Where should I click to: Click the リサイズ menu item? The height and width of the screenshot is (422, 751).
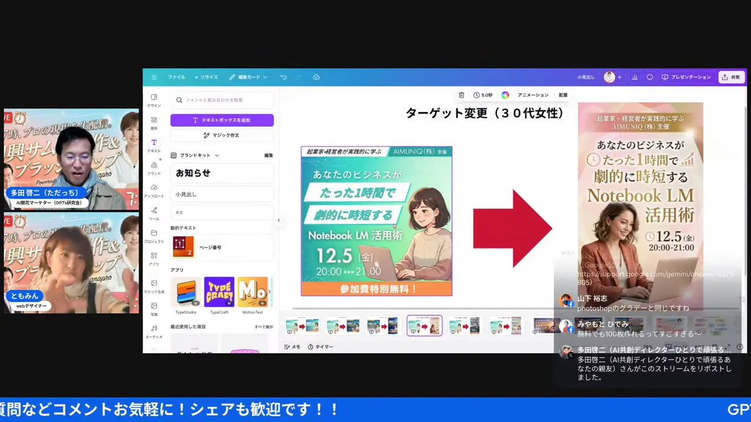(207, 77)
